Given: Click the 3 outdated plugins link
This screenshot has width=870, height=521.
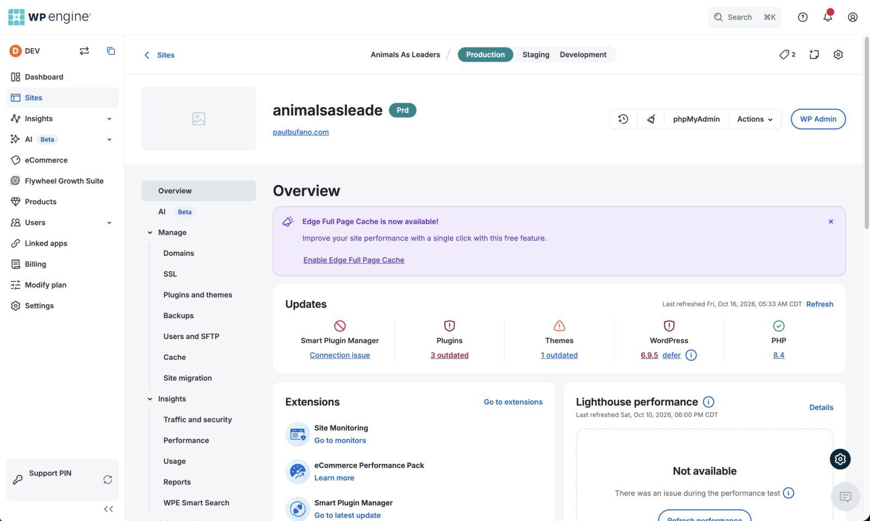Looking at the screenshot, I should click(450, 355).
